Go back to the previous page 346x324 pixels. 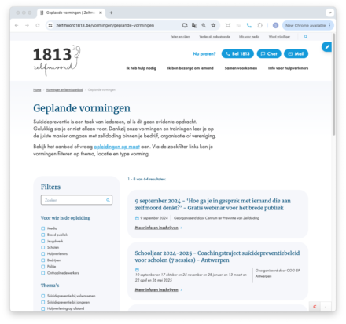coord(17,25)
